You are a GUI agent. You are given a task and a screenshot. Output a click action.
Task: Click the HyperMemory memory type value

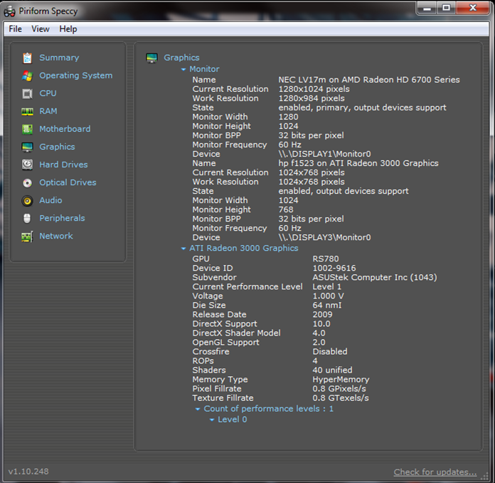tap(341, 380)
